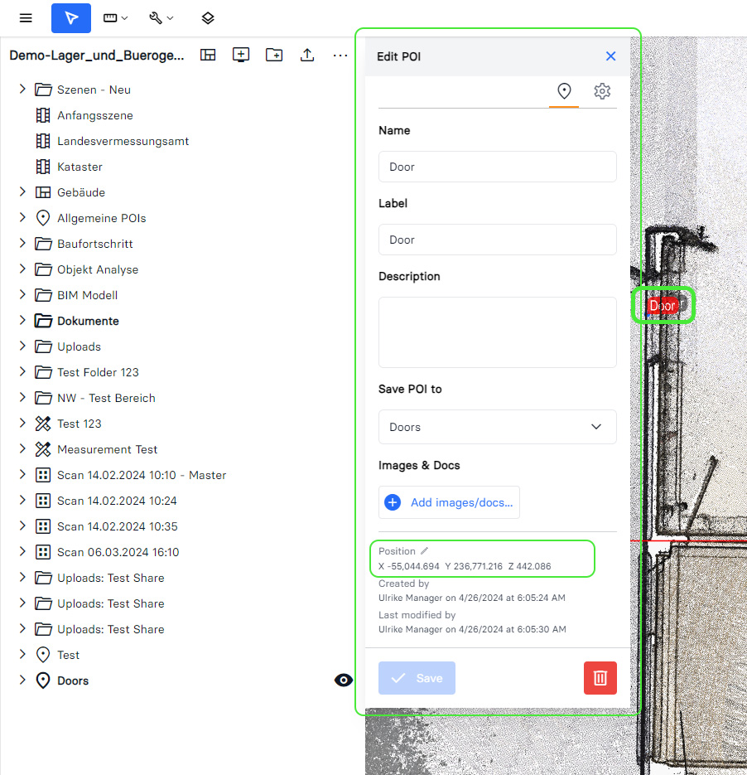Click Add images/docs button
The width and height of the screenshot is (747, 775).
tap(449, 502)
